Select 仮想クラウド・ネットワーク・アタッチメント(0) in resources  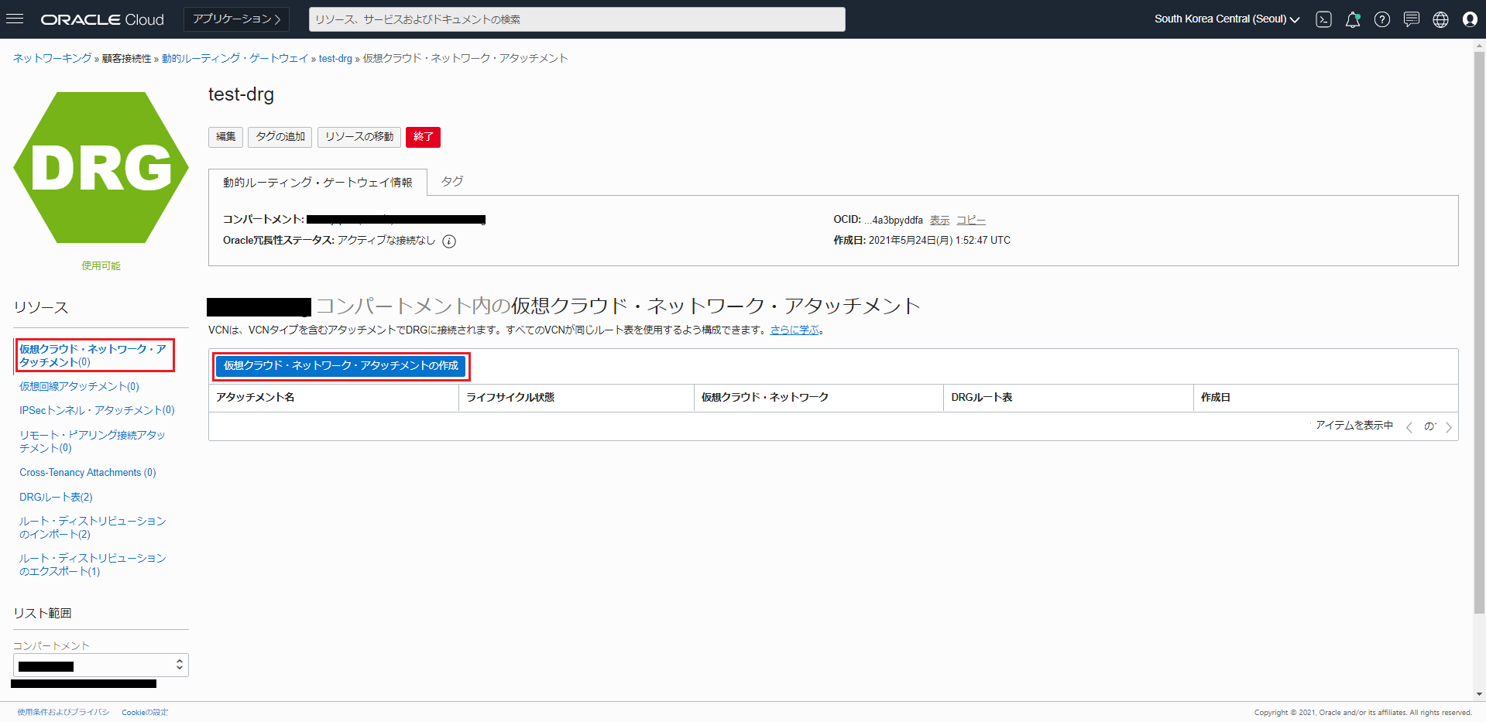pyautogui.click(x=93, y=355)
